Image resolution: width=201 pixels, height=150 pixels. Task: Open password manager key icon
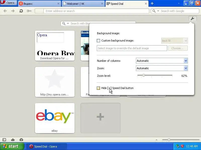coord(29,11)
